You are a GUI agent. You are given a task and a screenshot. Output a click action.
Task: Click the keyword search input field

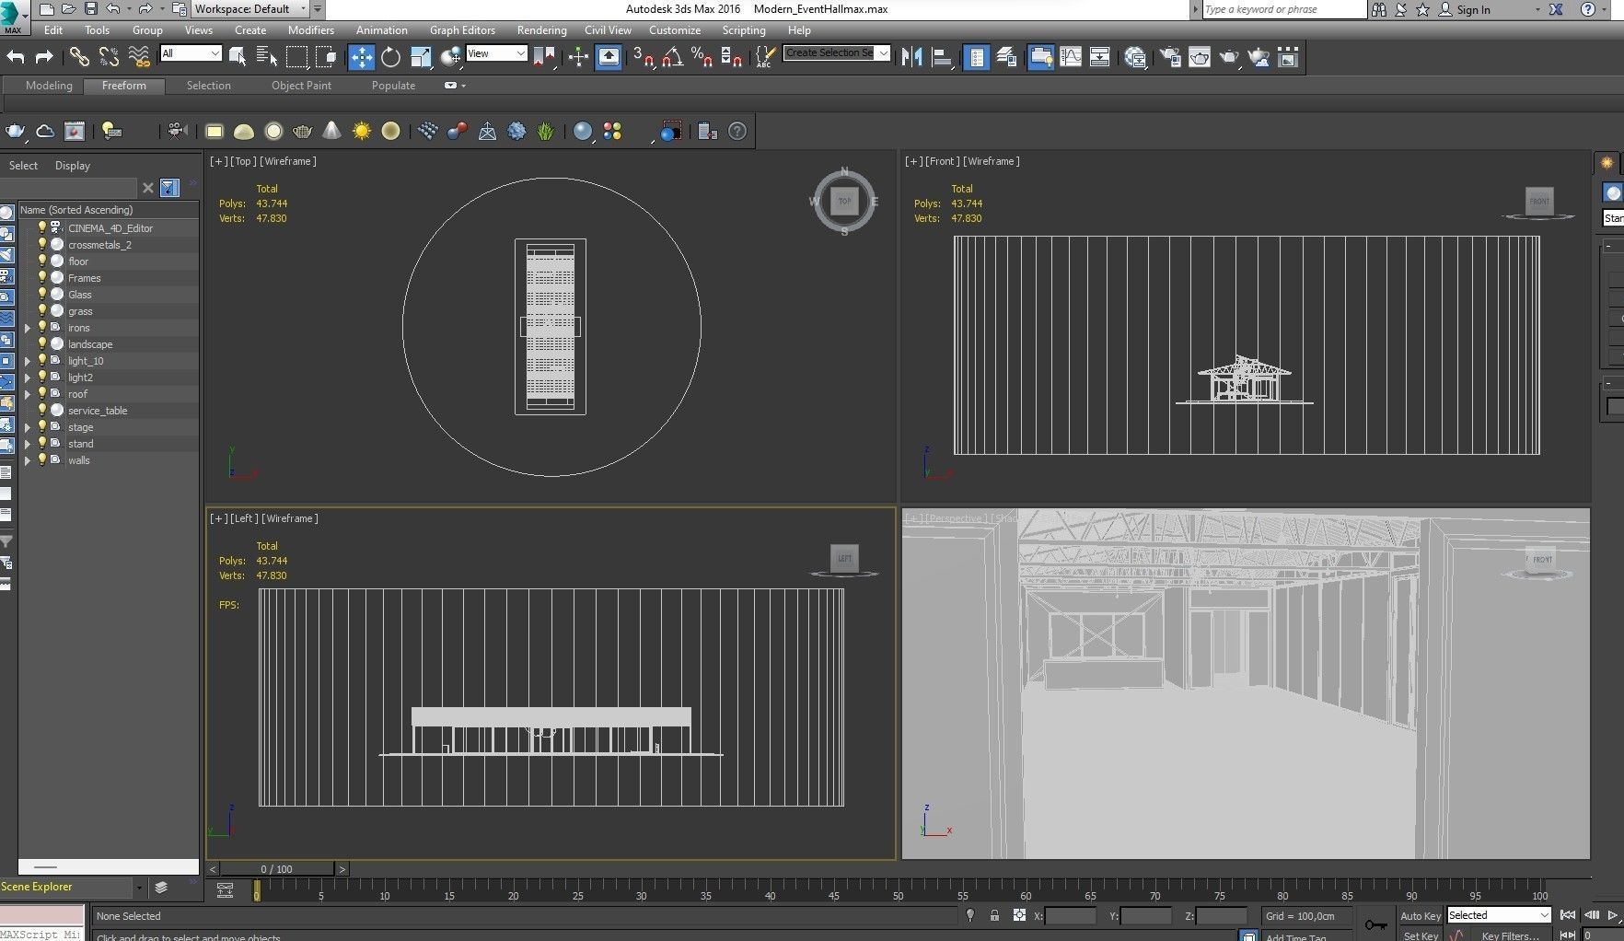pos(1283,9)
